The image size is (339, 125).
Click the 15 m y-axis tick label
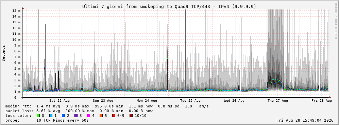coord(16,10)
